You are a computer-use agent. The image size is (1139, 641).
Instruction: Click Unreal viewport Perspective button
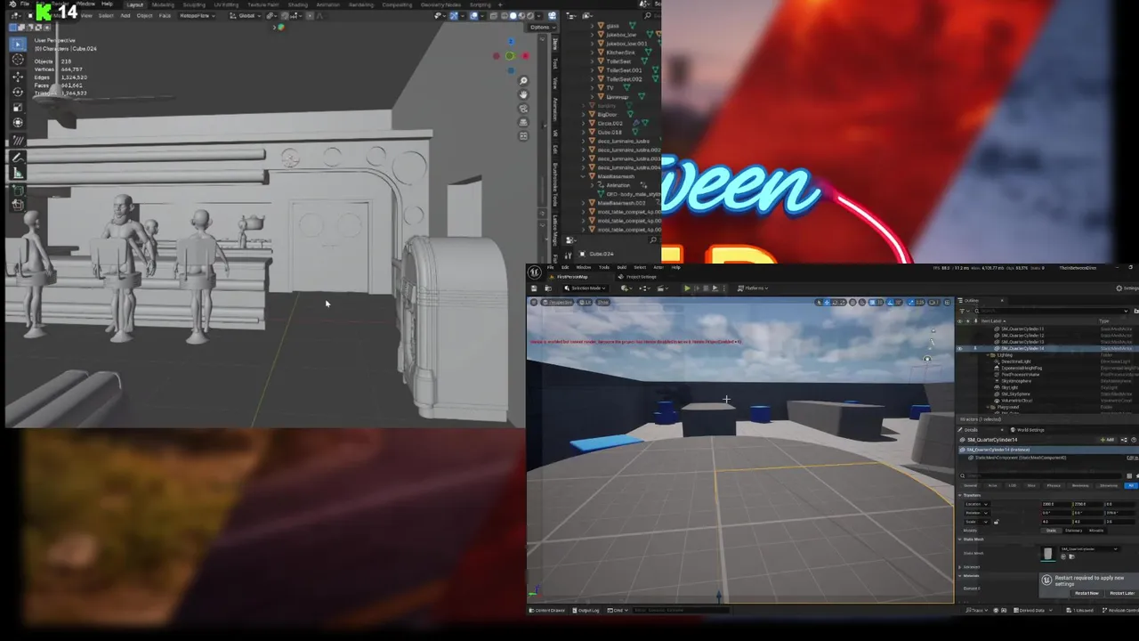(557, 302)
